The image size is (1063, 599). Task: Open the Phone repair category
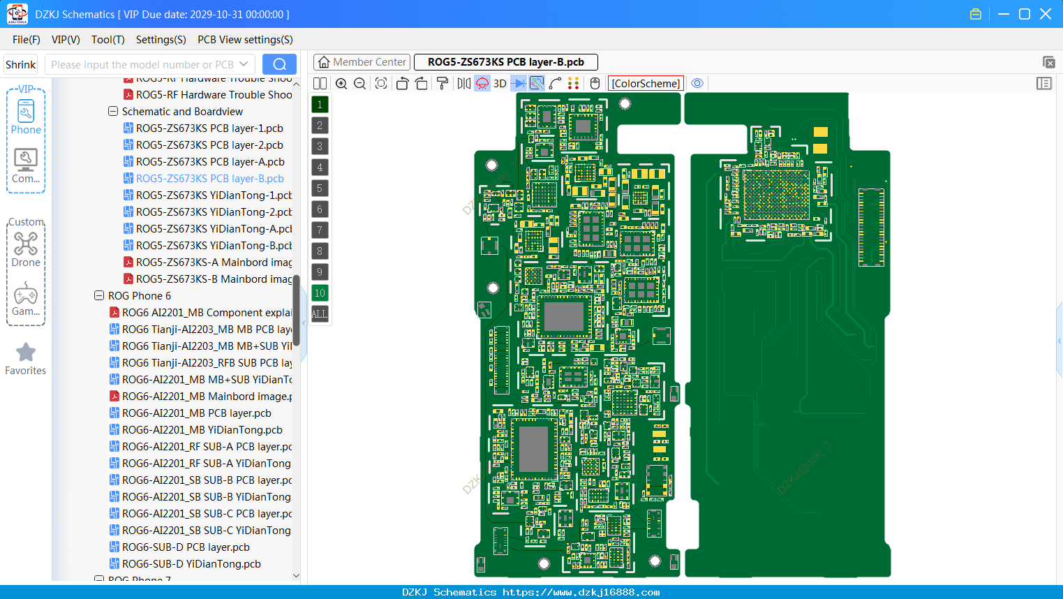(26, 117)
